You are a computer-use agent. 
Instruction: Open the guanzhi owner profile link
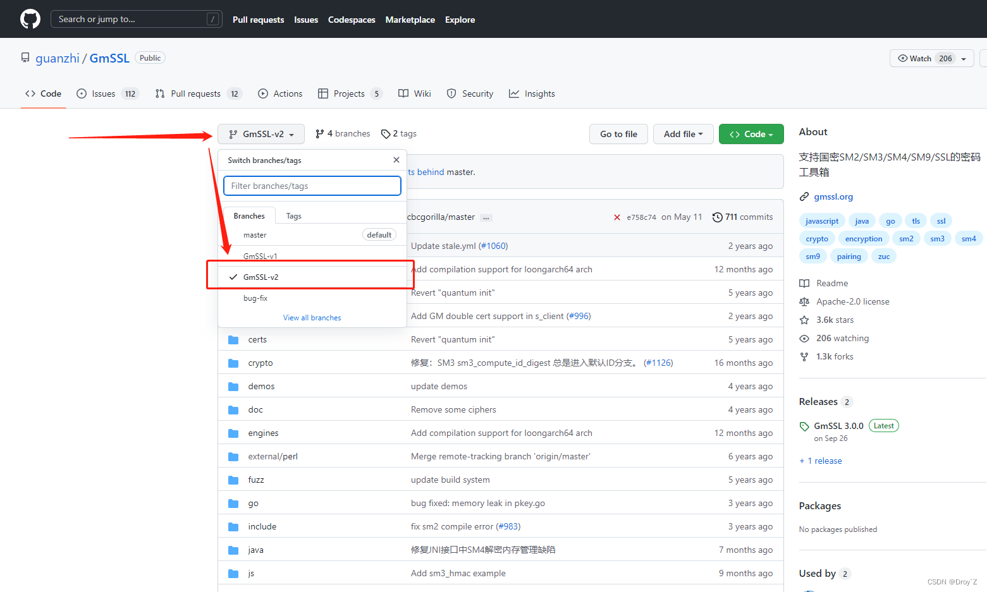pyautogui.click(x=58, y=58)
